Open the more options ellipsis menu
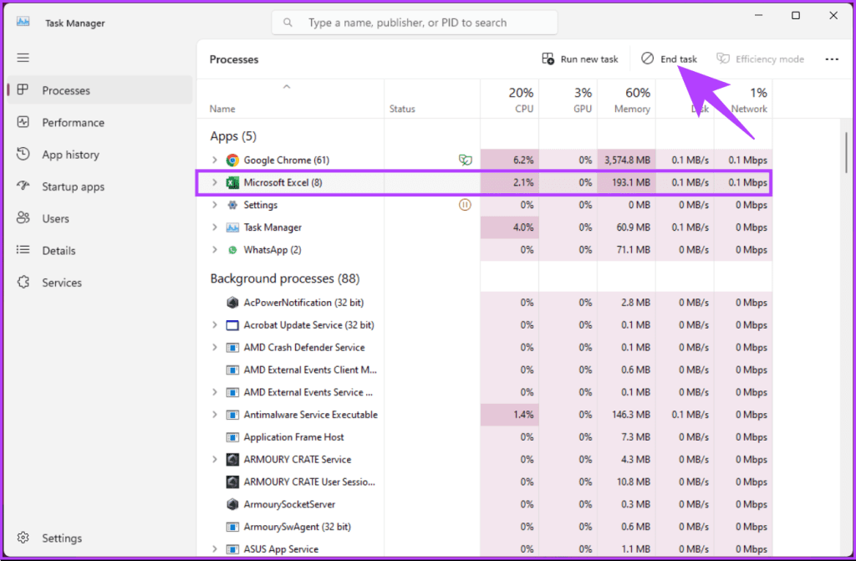The height and width of the screenshot is (561, 856). click(x=832, y=59)
